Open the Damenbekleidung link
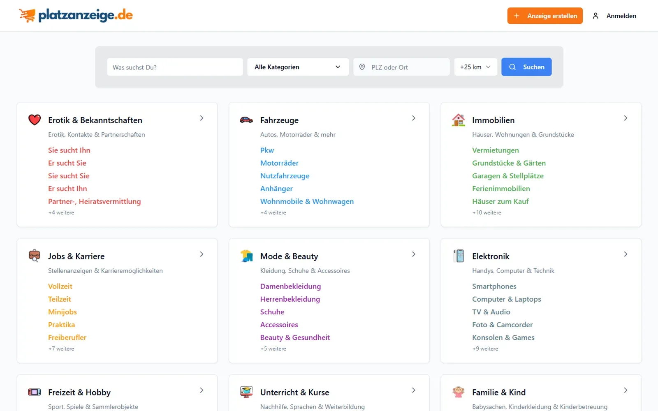This screenshot has width=658, height=411. (290, 286)
